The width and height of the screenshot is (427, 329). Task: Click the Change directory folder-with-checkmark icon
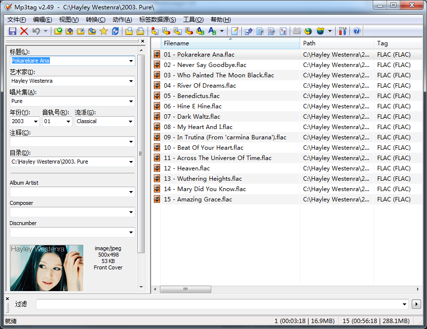[58, 31]
